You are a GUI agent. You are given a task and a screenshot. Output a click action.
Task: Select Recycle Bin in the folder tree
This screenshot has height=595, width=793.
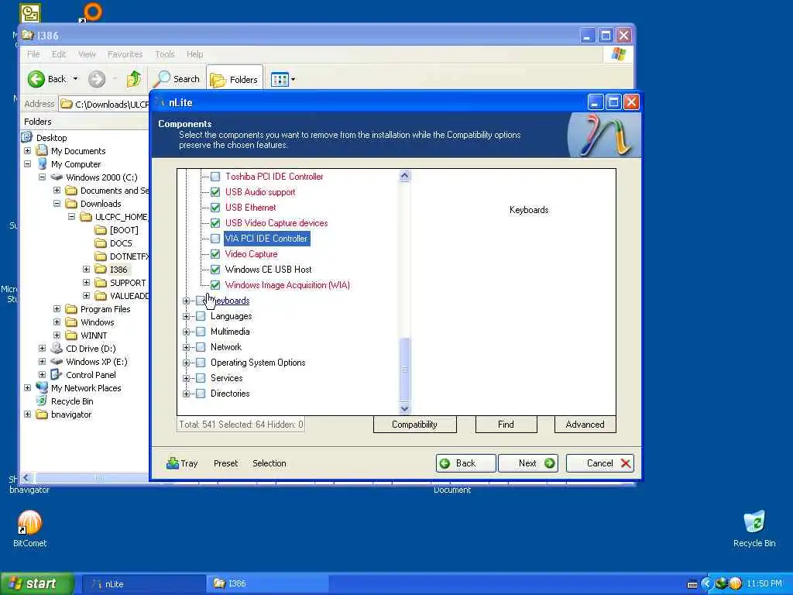pos(72,401)
